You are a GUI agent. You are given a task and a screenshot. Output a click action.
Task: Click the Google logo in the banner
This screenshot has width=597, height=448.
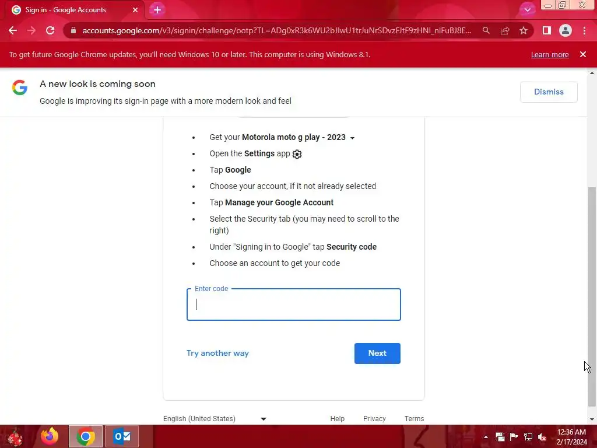[20, 87]
